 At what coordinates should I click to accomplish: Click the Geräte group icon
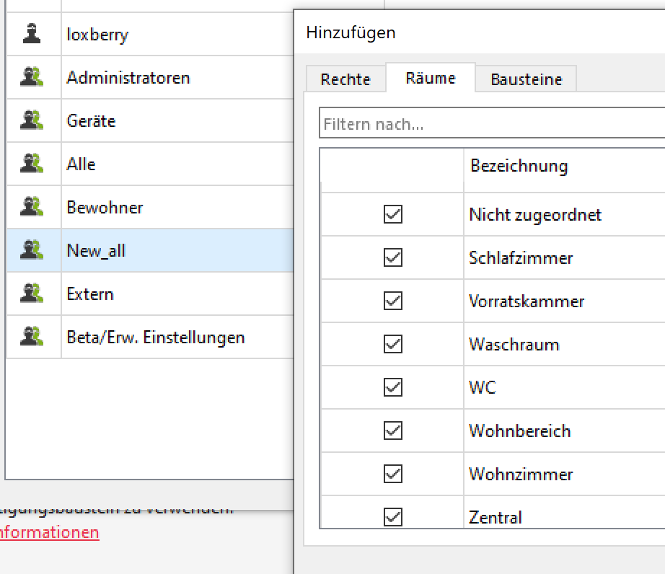pos(32,120)
